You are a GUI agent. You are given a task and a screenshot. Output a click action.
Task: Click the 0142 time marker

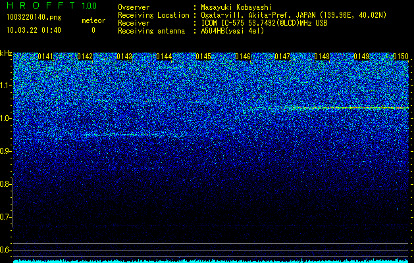pyautogui.click(x=85, y=57)
